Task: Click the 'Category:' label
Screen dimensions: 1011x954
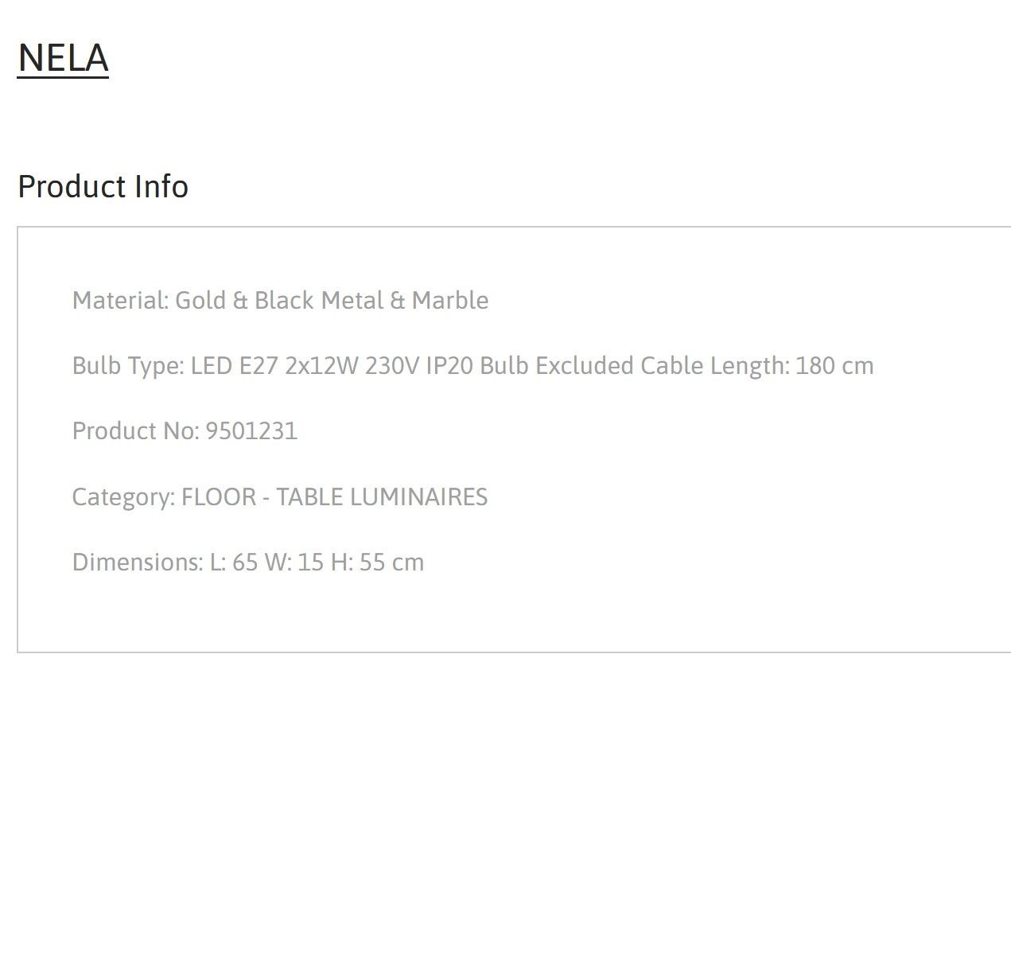Action: tap(123, 496)
